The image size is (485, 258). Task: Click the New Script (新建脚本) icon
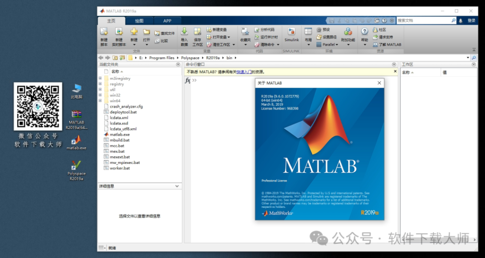point(104,31)
